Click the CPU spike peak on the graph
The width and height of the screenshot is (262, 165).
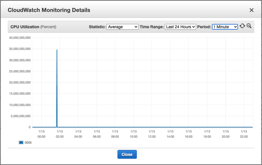pyautogui.click(x=57, y=50)
